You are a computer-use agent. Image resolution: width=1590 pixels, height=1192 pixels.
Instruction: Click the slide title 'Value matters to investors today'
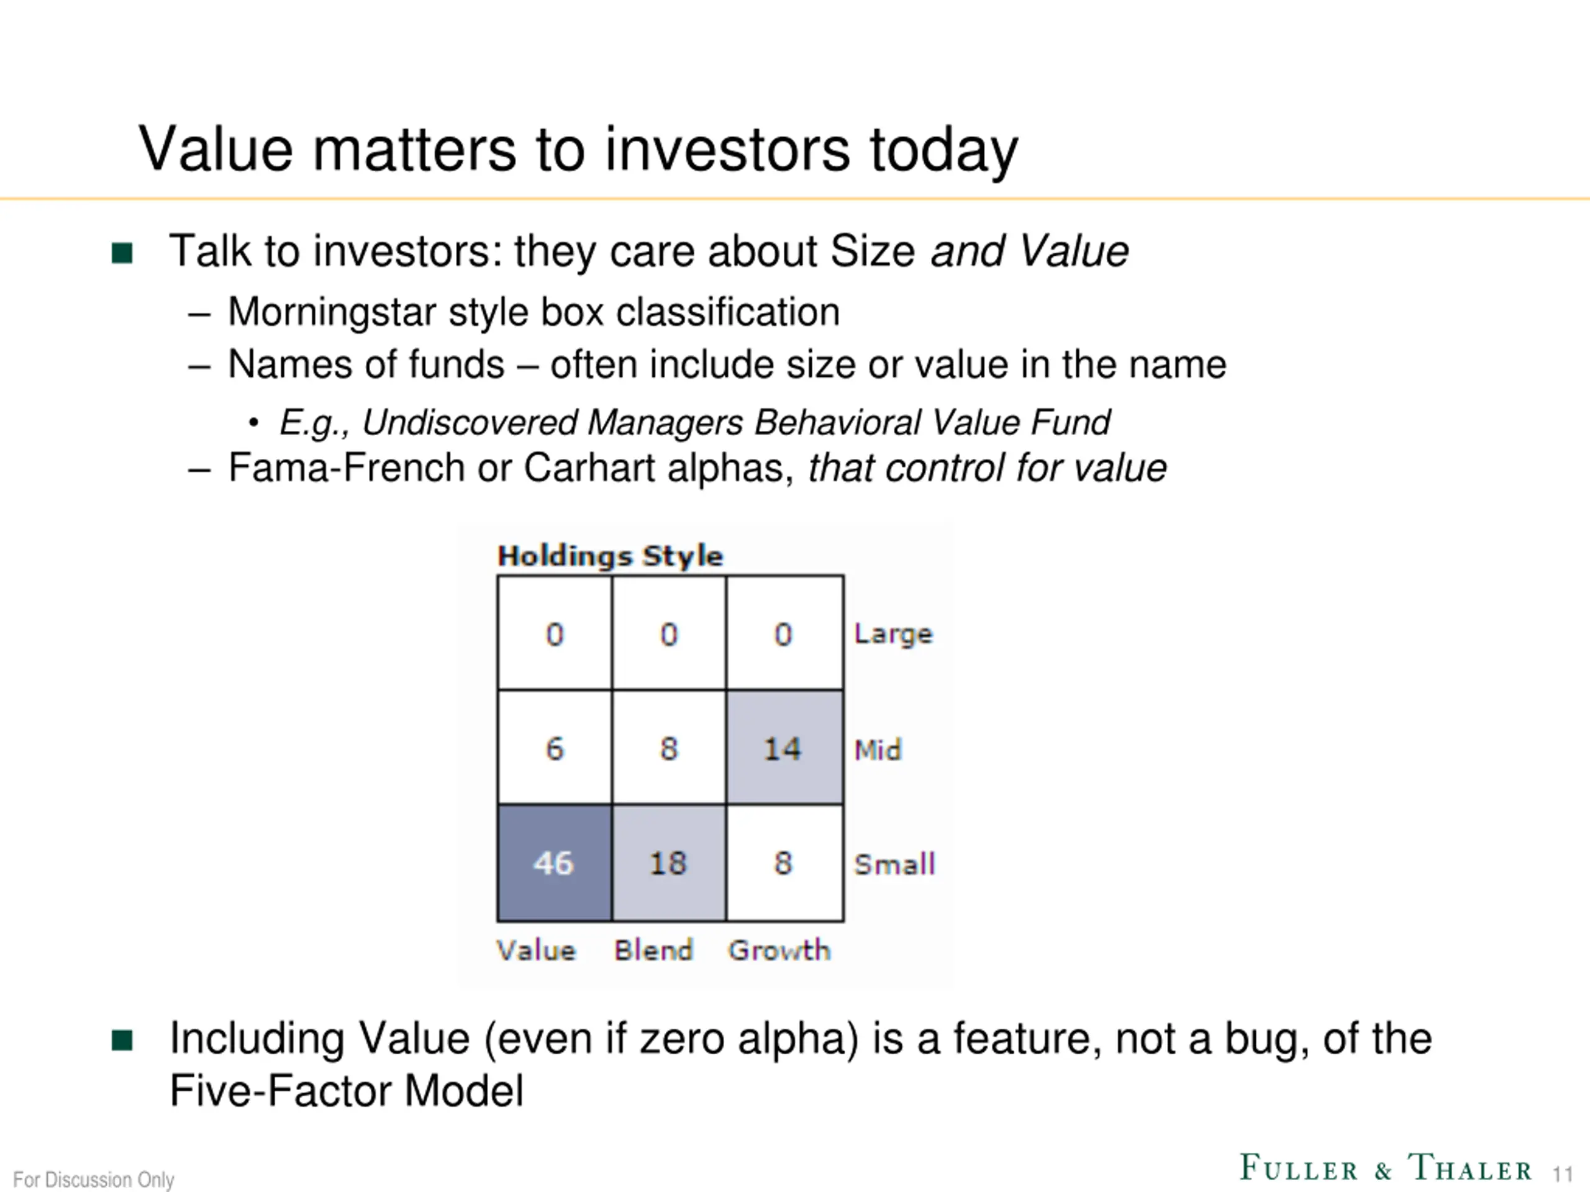(x=578, y=150)
